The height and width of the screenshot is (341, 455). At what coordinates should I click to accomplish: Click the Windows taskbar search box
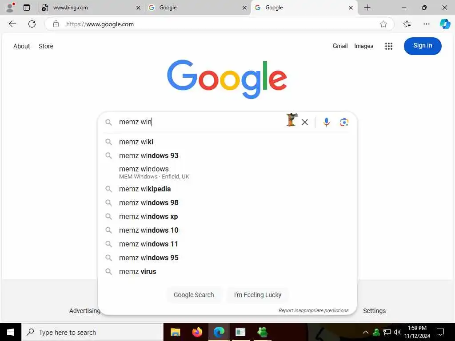(92, 332)
